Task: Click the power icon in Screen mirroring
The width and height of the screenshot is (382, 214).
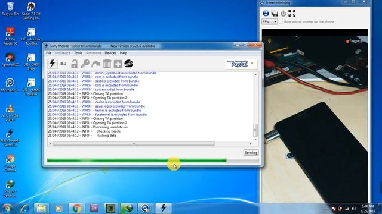Action: pos(283,13)
